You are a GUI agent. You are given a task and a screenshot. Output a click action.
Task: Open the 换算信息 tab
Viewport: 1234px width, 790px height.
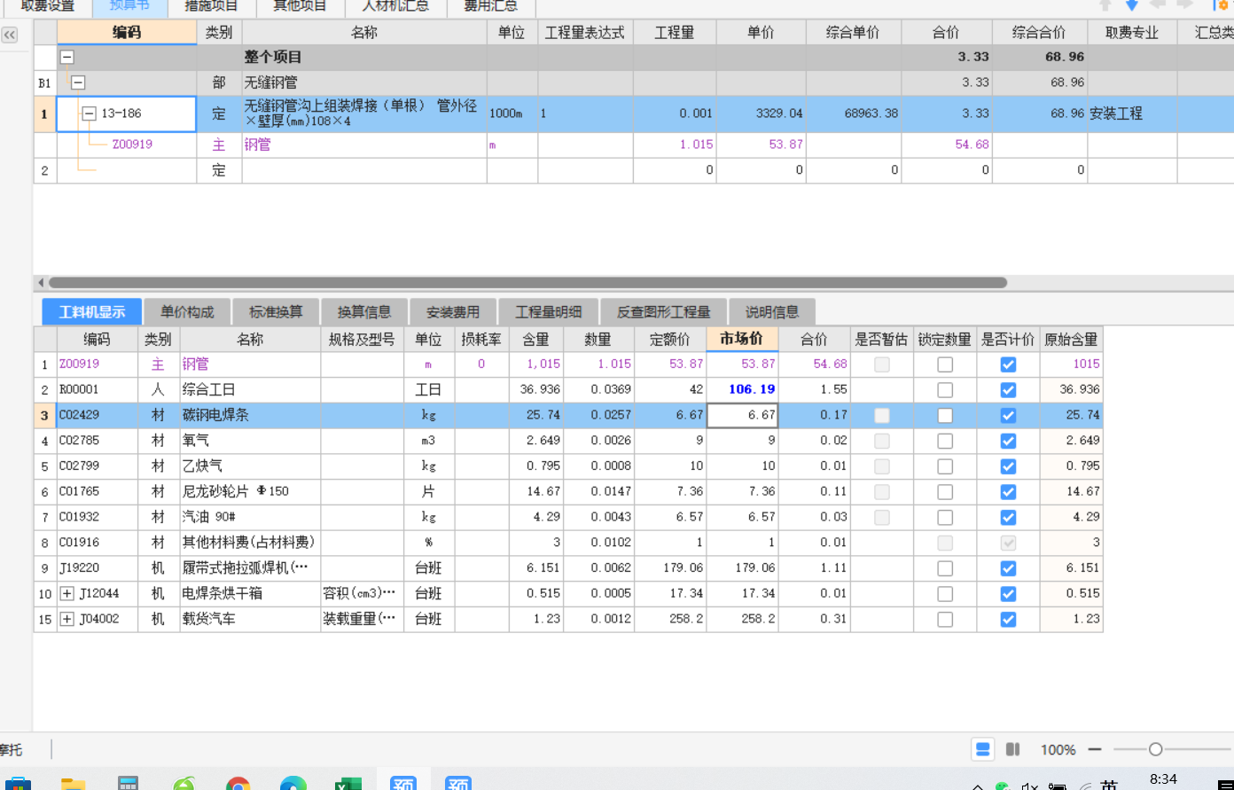click(x=364, y=312)
